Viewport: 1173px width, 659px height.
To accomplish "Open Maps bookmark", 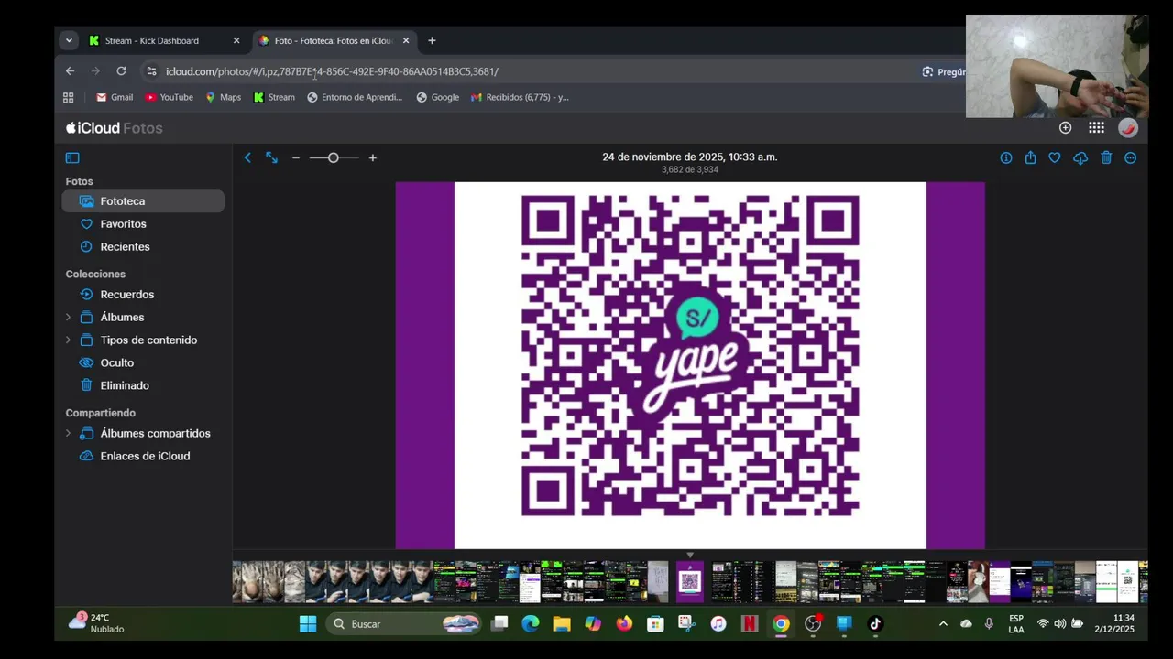I will 223,97.
